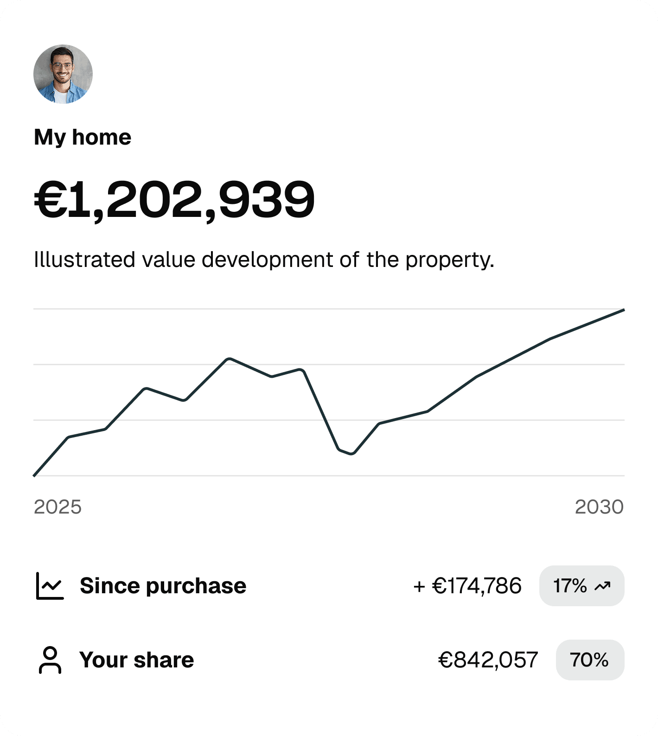Click the upward trend arrow in the 17% badge
The width and height of the screenshot is (658, 736).
(x=602, y=585)
